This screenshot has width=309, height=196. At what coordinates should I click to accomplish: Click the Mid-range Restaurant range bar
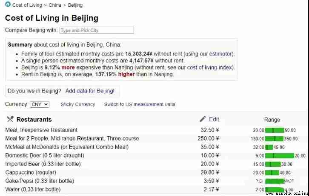tap(275, 139)
